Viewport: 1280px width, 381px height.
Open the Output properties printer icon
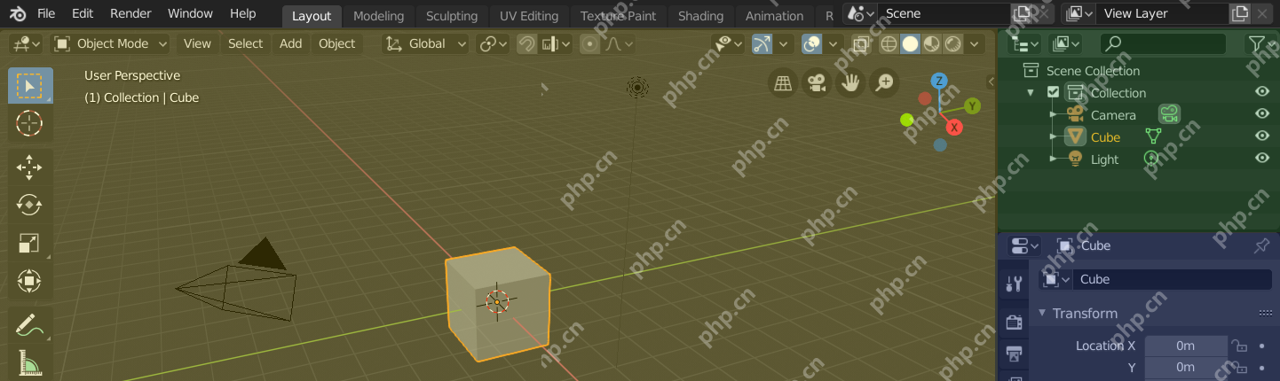click(x=1014, y=354)
